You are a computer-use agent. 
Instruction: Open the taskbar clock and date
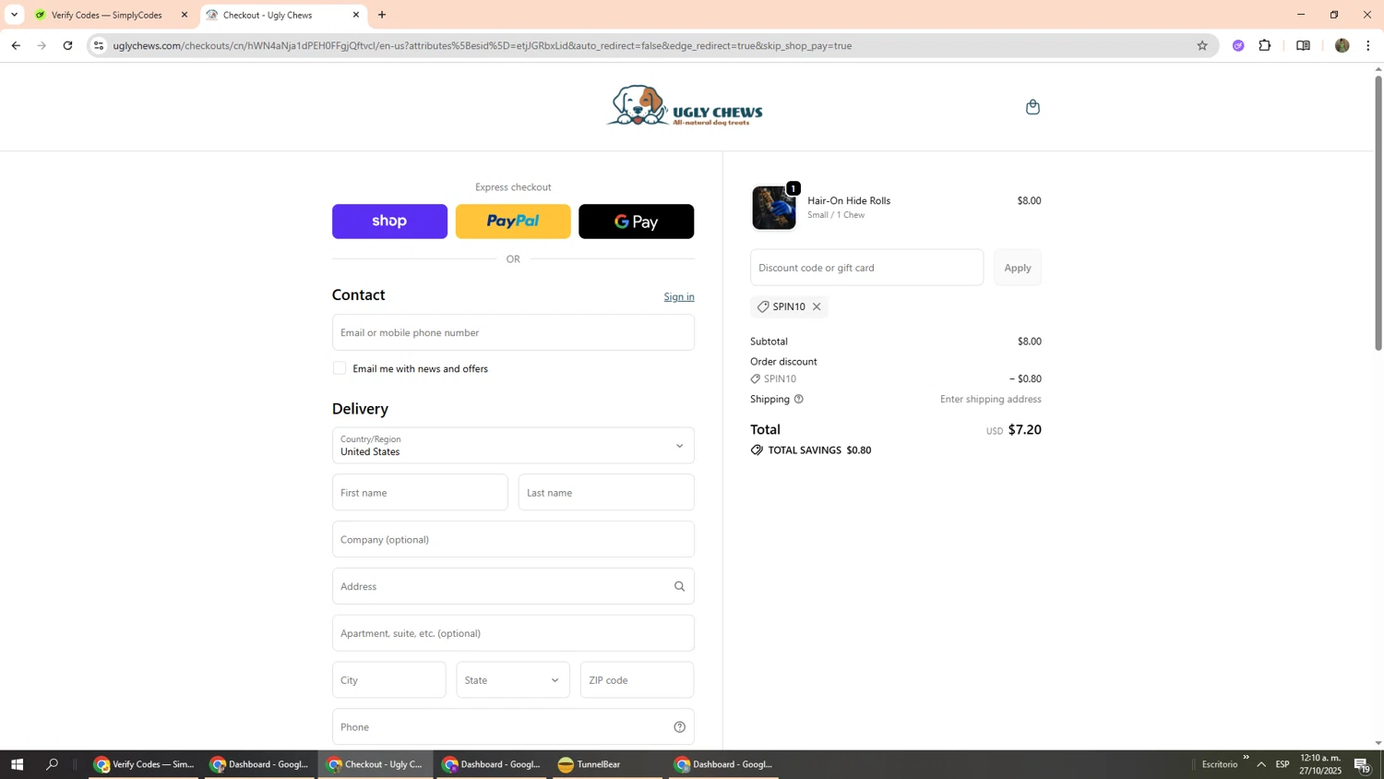tap(1320, 764)
